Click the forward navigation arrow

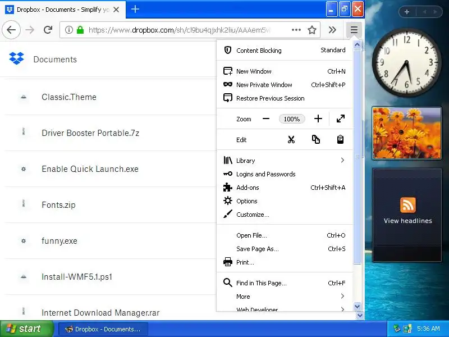tap(30, 30)
